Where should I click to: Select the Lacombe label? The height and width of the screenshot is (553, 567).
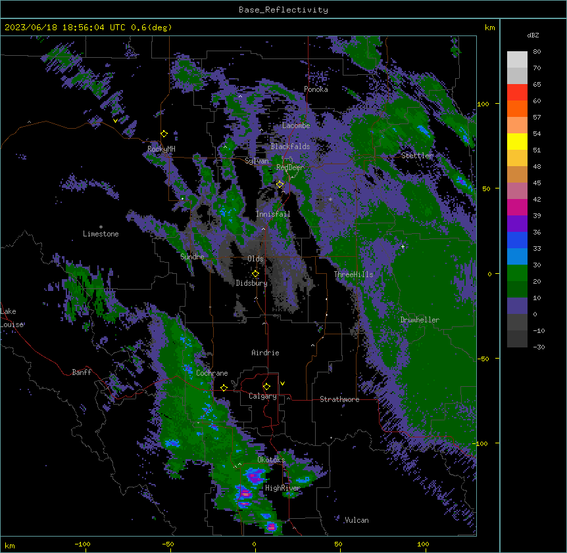click(296, 125)
